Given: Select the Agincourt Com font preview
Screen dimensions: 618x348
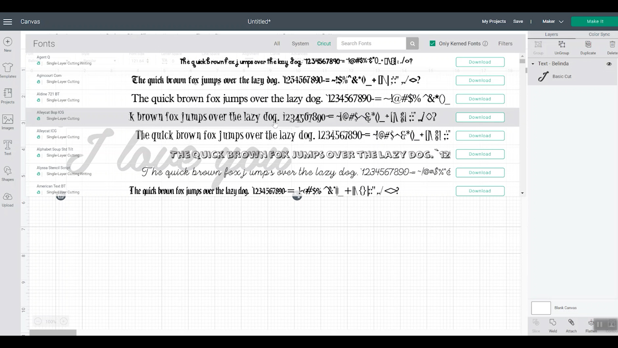Looking at the screenshot, I should pos(276,80).
